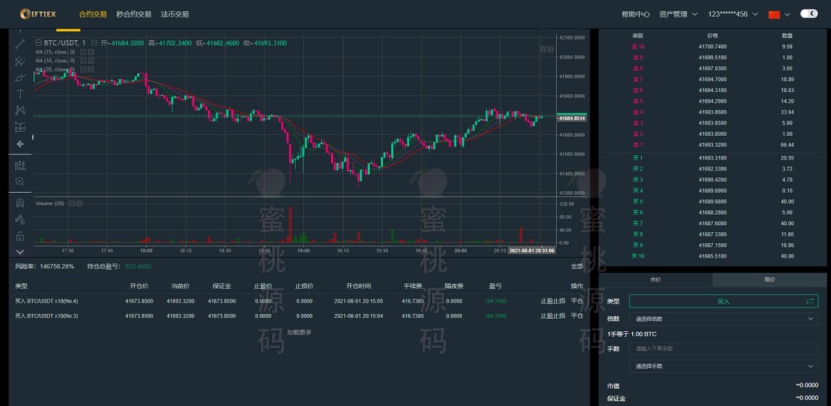Viewport: 831px width, 406px height.
Task: Open the 请选择手数 lot size dropdown
Action: [x=723, y=366]
